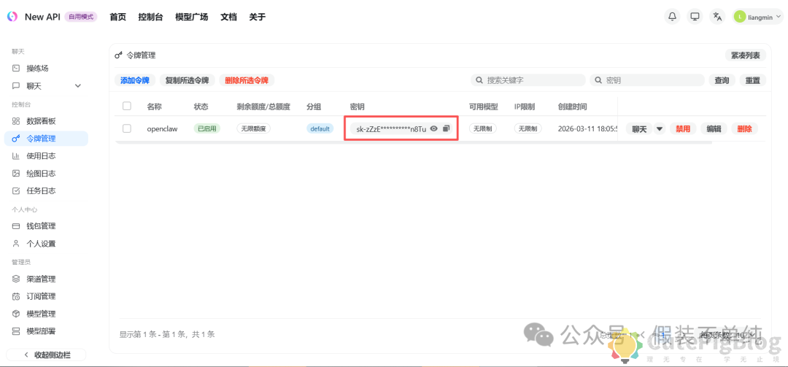Click the 无限制 tag under IP限制

[x=528, y=128]
